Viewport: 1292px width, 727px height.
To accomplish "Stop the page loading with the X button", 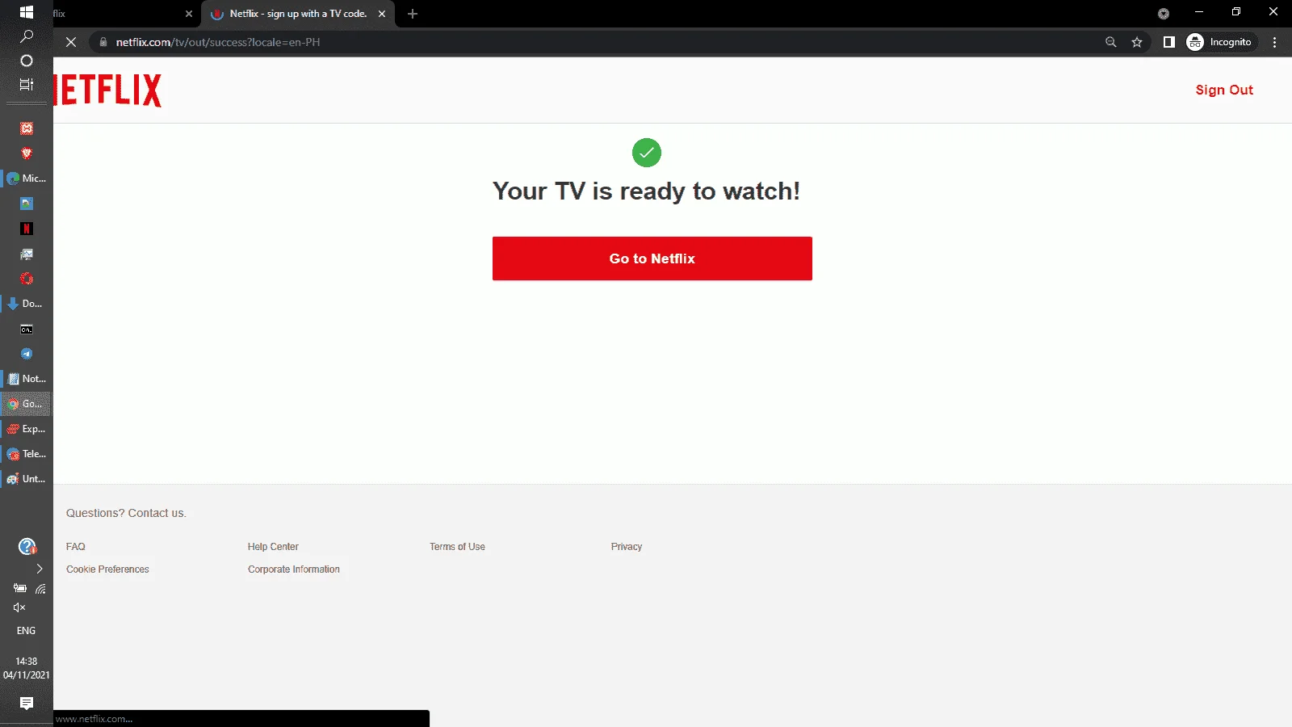I will click(71, 42).
